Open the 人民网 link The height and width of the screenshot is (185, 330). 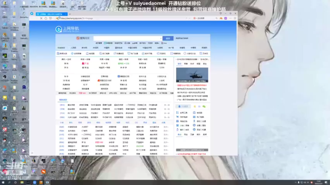tap(73, 48)
